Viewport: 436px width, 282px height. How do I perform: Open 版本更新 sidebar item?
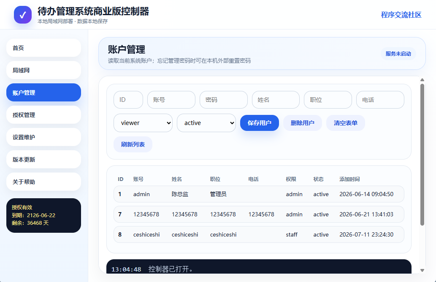click(x=43, y=160)
